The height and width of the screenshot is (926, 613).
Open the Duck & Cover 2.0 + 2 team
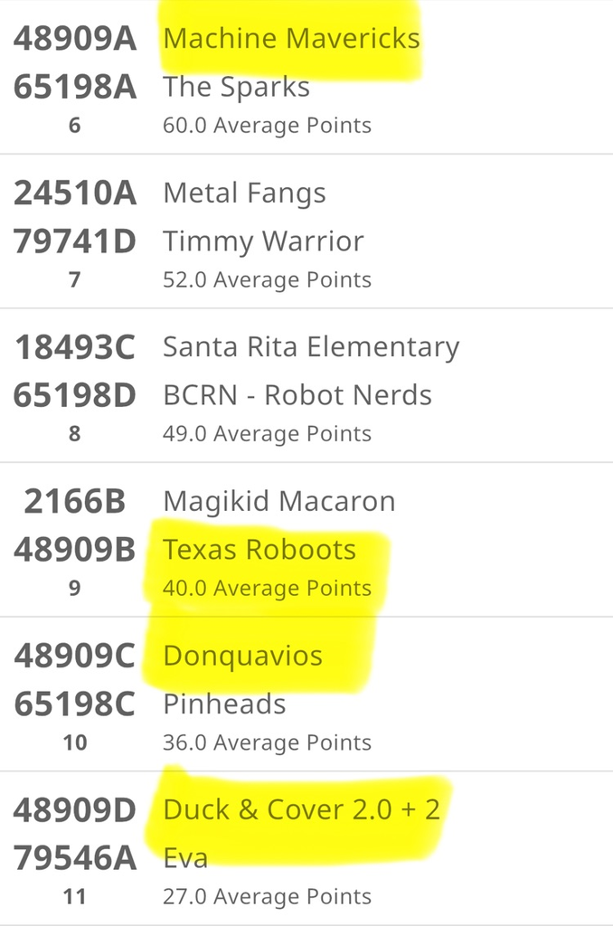point(301,809)
